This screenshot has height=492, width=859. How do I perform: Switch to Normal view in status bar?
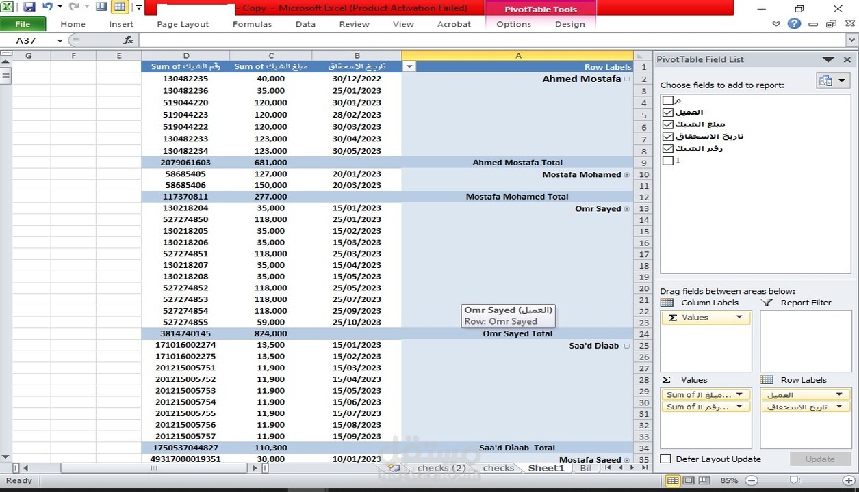click(x=673, y=481)
